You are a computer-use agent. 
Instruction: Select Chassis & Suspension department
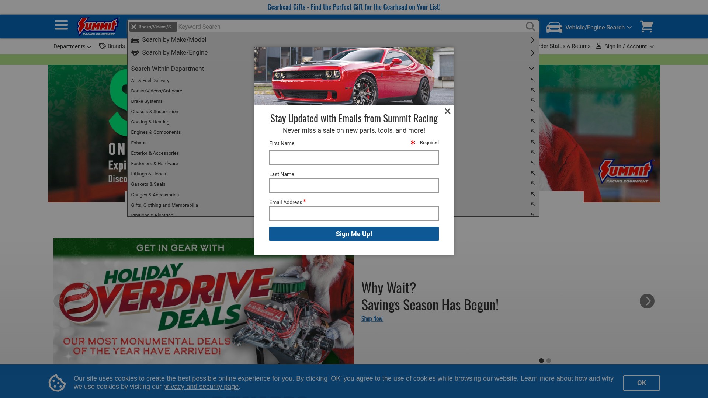click(x=155, y=111)
